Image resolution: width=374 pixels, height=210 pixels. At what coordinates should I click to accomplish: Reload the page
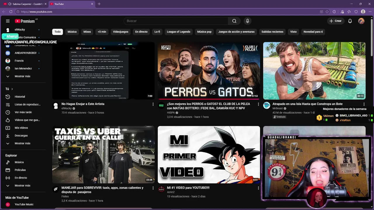pos(11,12)
